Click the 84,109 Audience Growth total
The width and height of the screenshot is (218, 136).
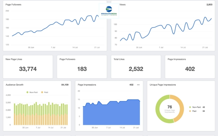tap(65, 85)
